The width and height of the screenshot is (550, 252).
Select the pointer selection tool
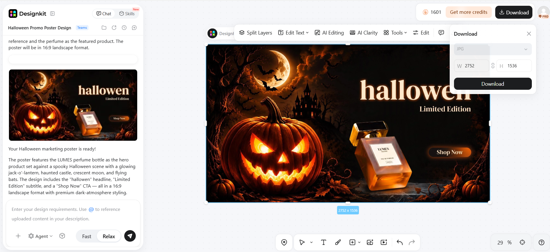(x=302, y=242)
